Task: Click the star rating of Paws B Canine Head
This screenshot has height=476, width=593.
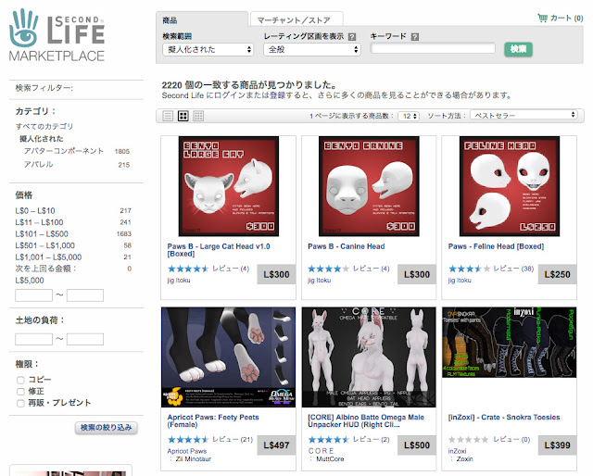Action: click(328, 269)
